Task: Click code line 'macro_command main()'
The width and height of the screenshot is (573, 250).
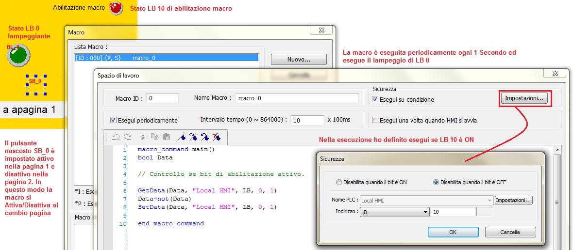Action: pyautogui.click(x=176, y=149)
